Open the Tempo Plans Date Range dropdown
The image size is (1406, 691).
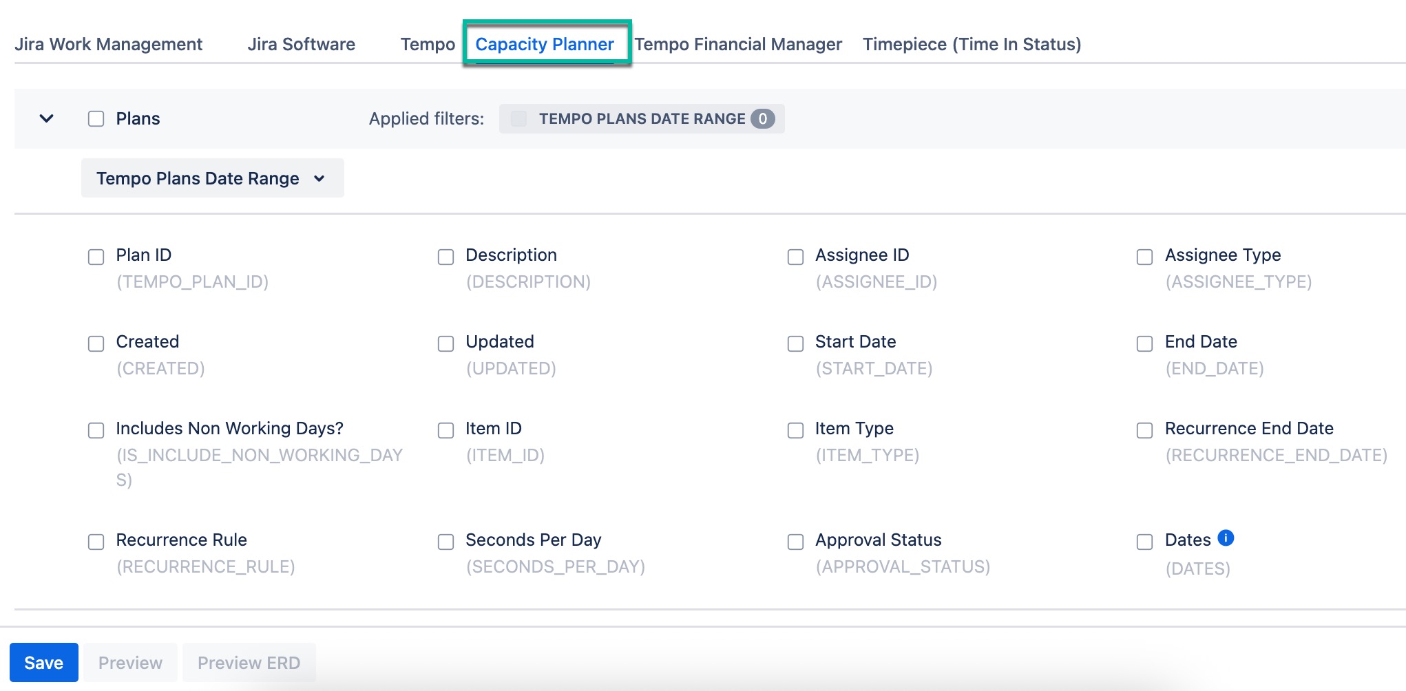[x=212, y=178]
